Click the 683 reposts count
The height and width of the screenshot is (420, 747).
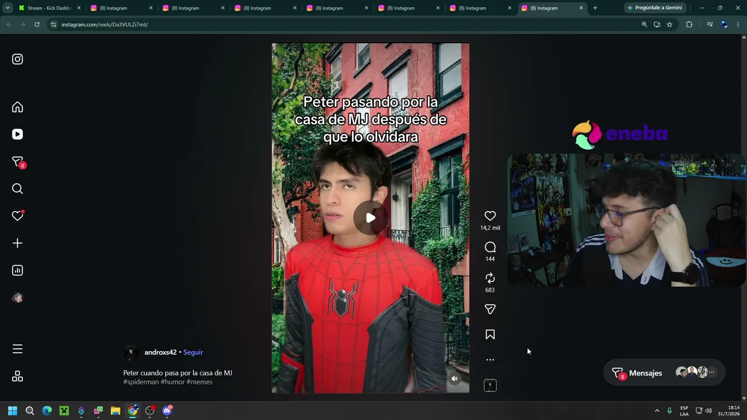pos(490,290)
